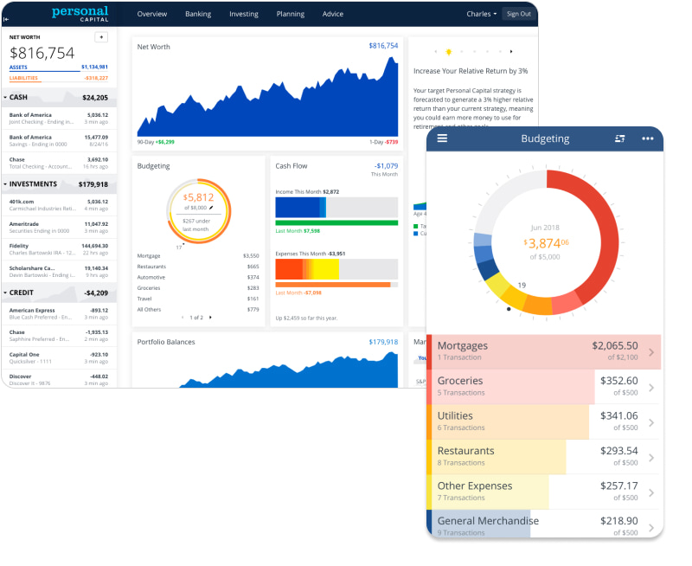Click the Utilities label in mobile Budgeting

[x=455, y=416]
